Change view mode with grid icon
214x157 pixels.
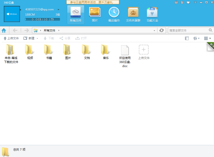tap(208, 38)
